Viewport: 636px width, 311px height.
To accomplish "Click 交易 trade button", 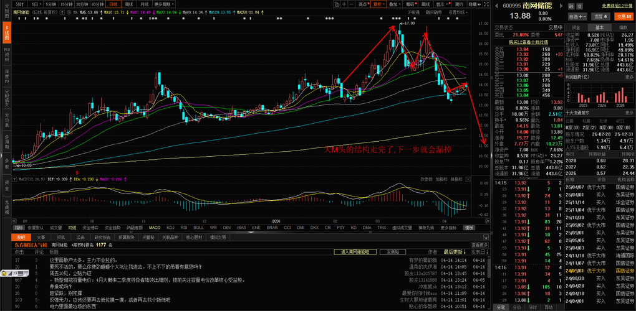I will [623, 17].
